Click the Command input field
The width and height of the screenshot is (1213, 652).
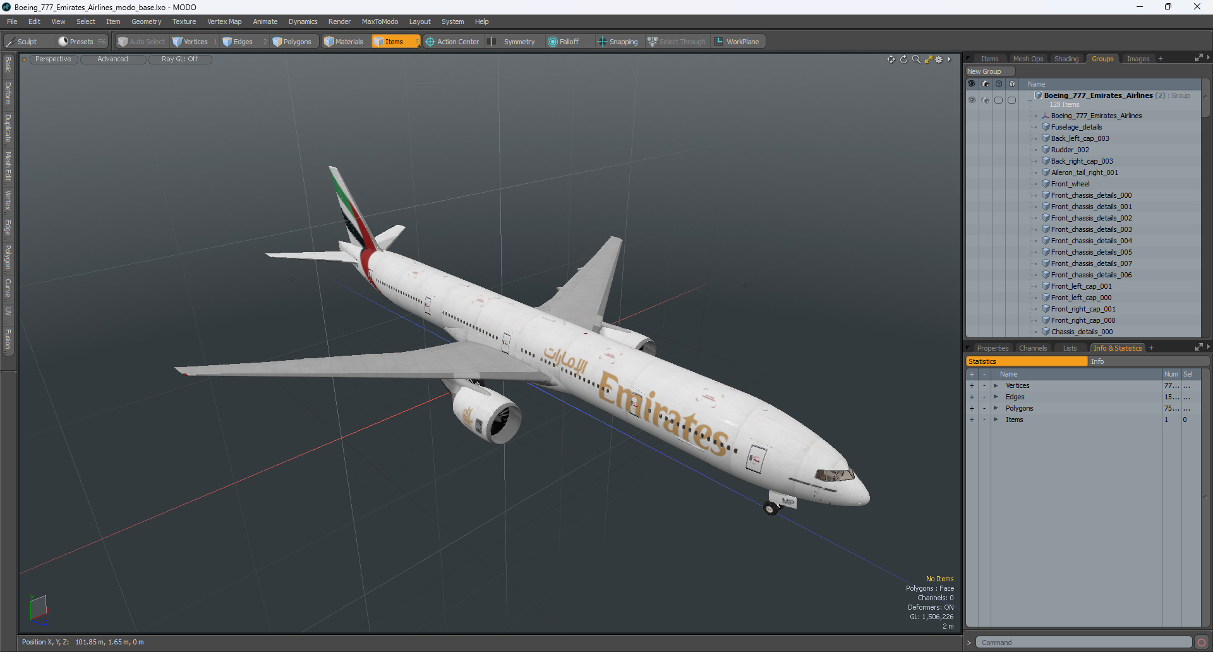pyautogui.click(x=1083, y=643)
